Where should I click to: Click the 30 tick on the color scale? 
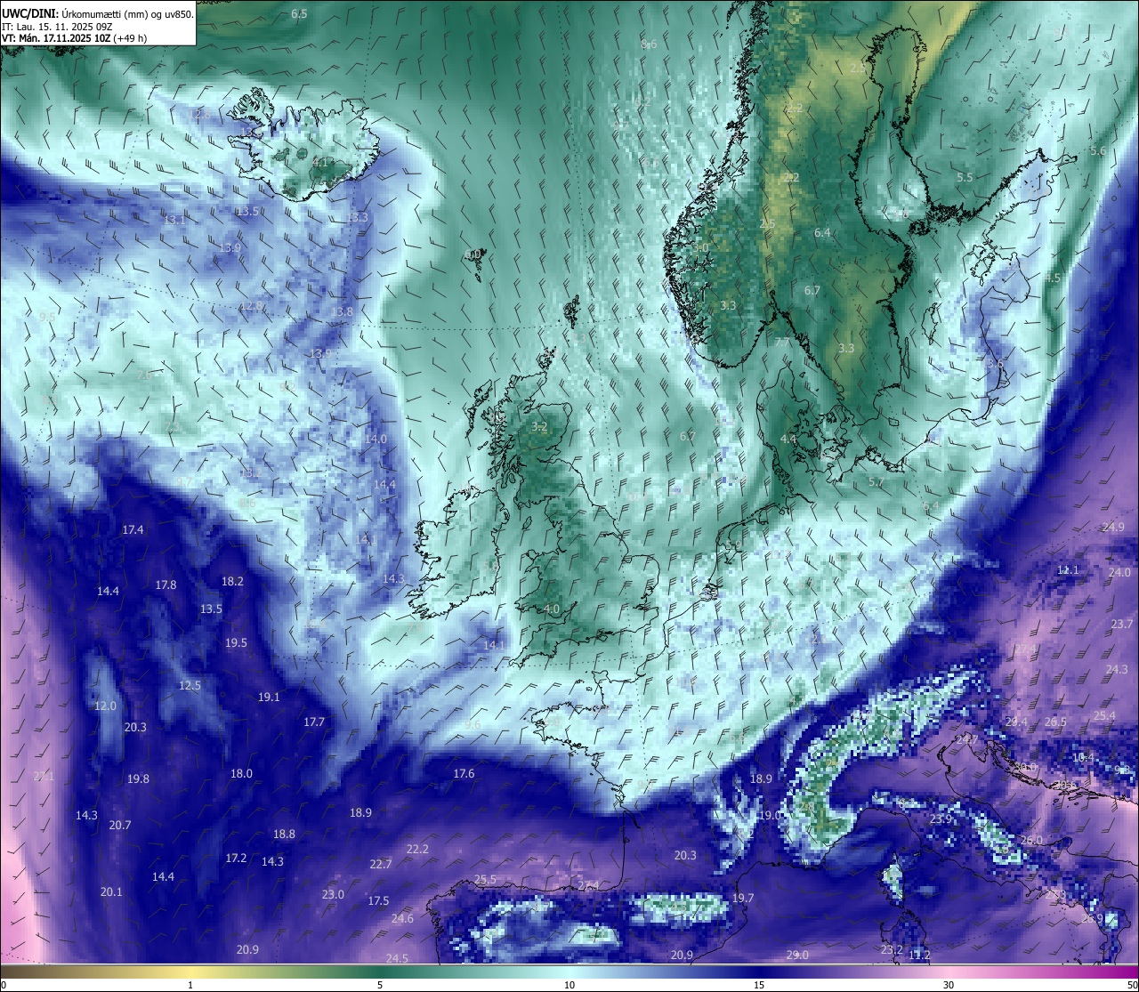coord(949,985)
